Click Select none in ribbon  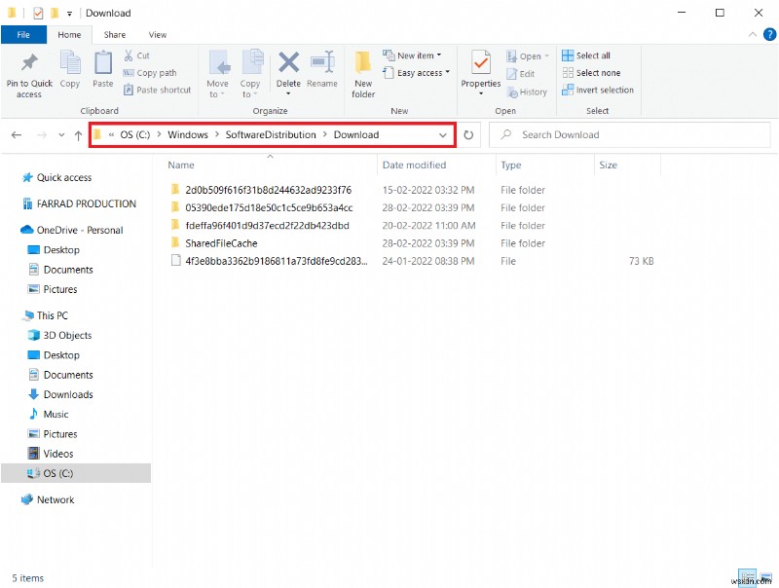point(591,73)
